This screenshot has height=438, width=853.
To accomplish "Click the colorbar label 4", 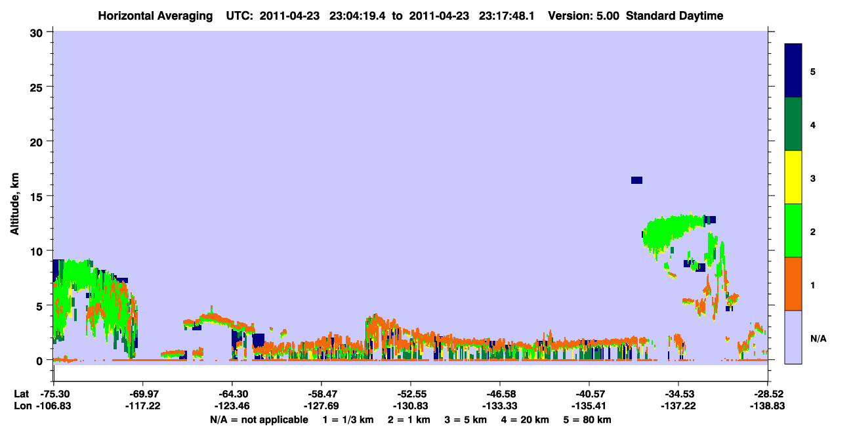I will pos(812,125).
